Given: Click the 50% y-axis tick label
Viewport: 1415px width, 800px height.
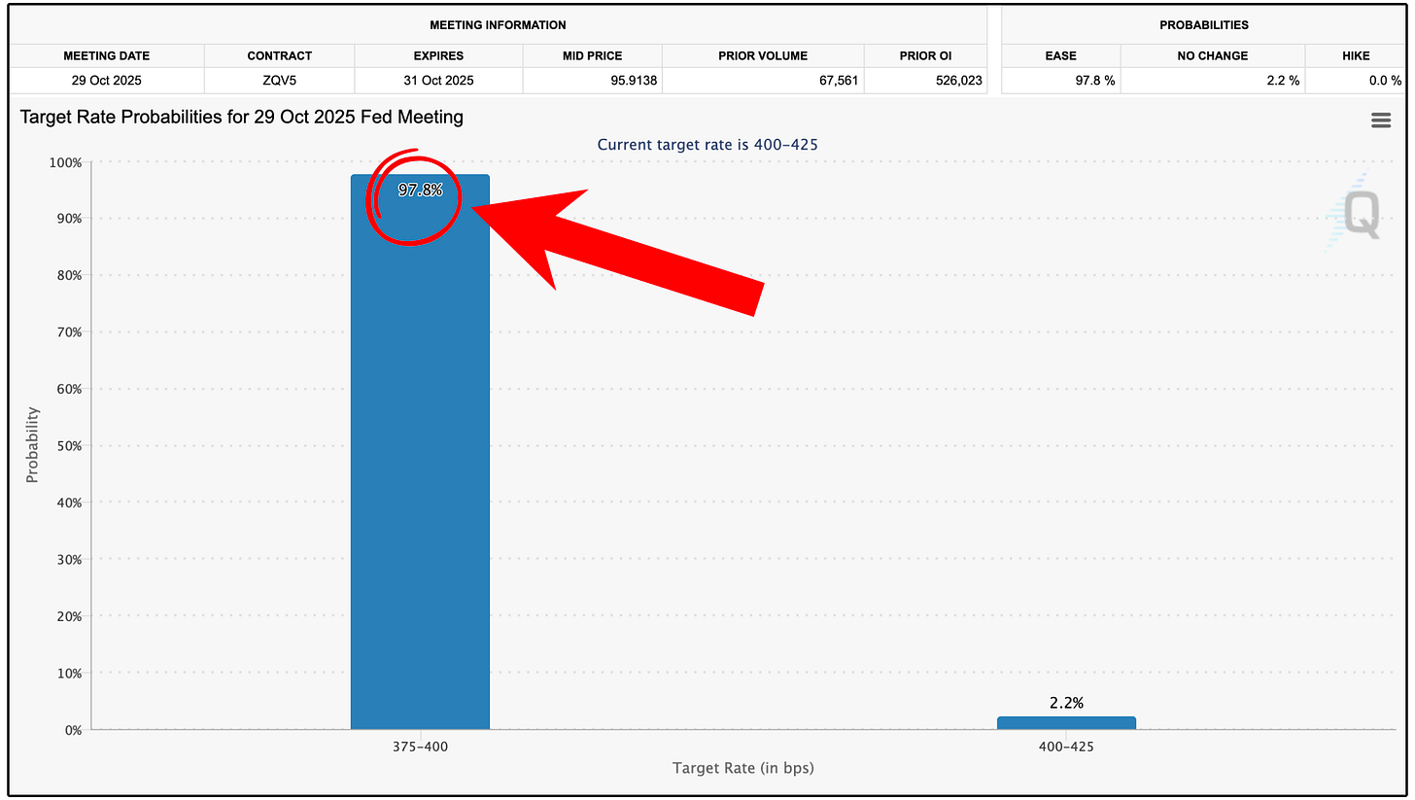Looking at the screenshot, I should click(68, 446).
